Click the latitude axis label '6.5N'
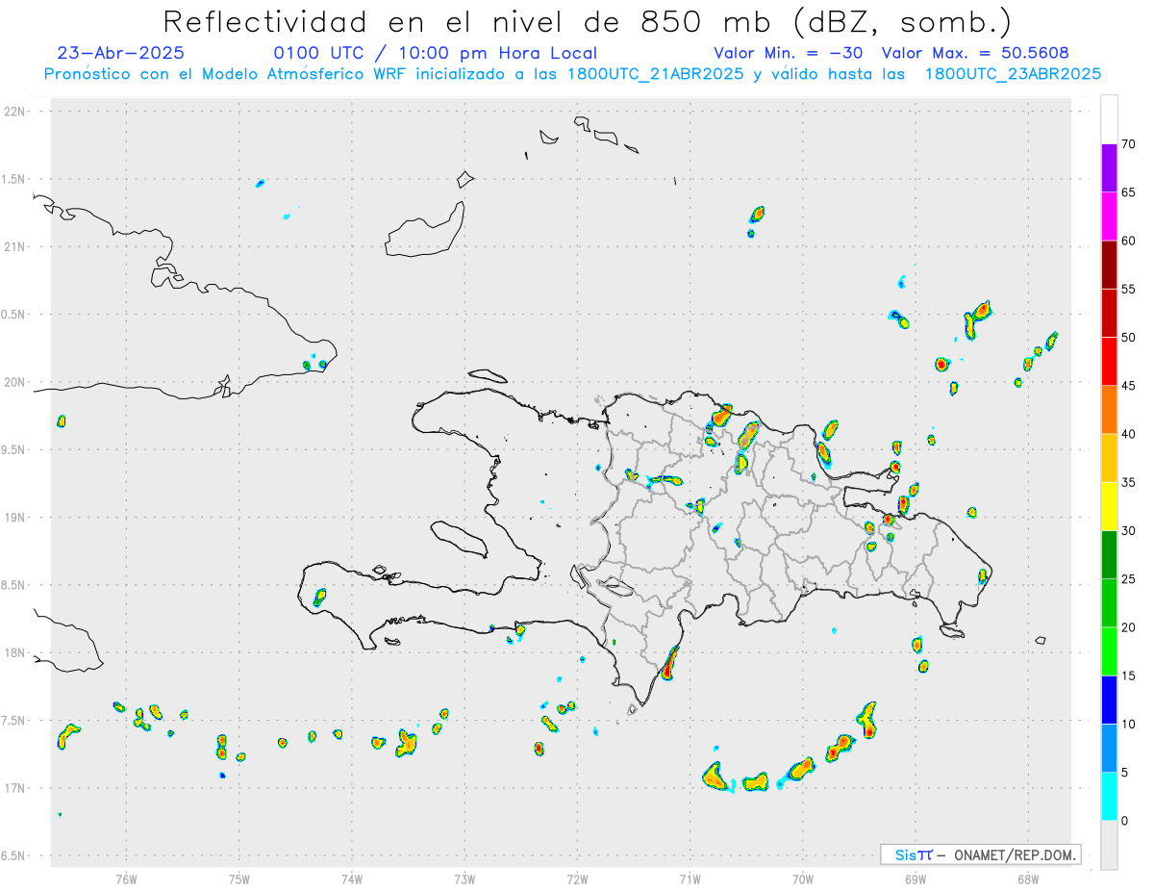The width and height of the screenshot is (1154, 892). [x=14, y=855]
